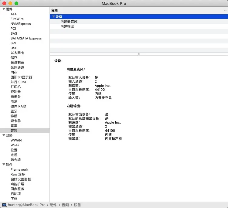This screenshot has width=228, height=208.
Task: Select 内建输出 in device list
Action: click(67, 26)
